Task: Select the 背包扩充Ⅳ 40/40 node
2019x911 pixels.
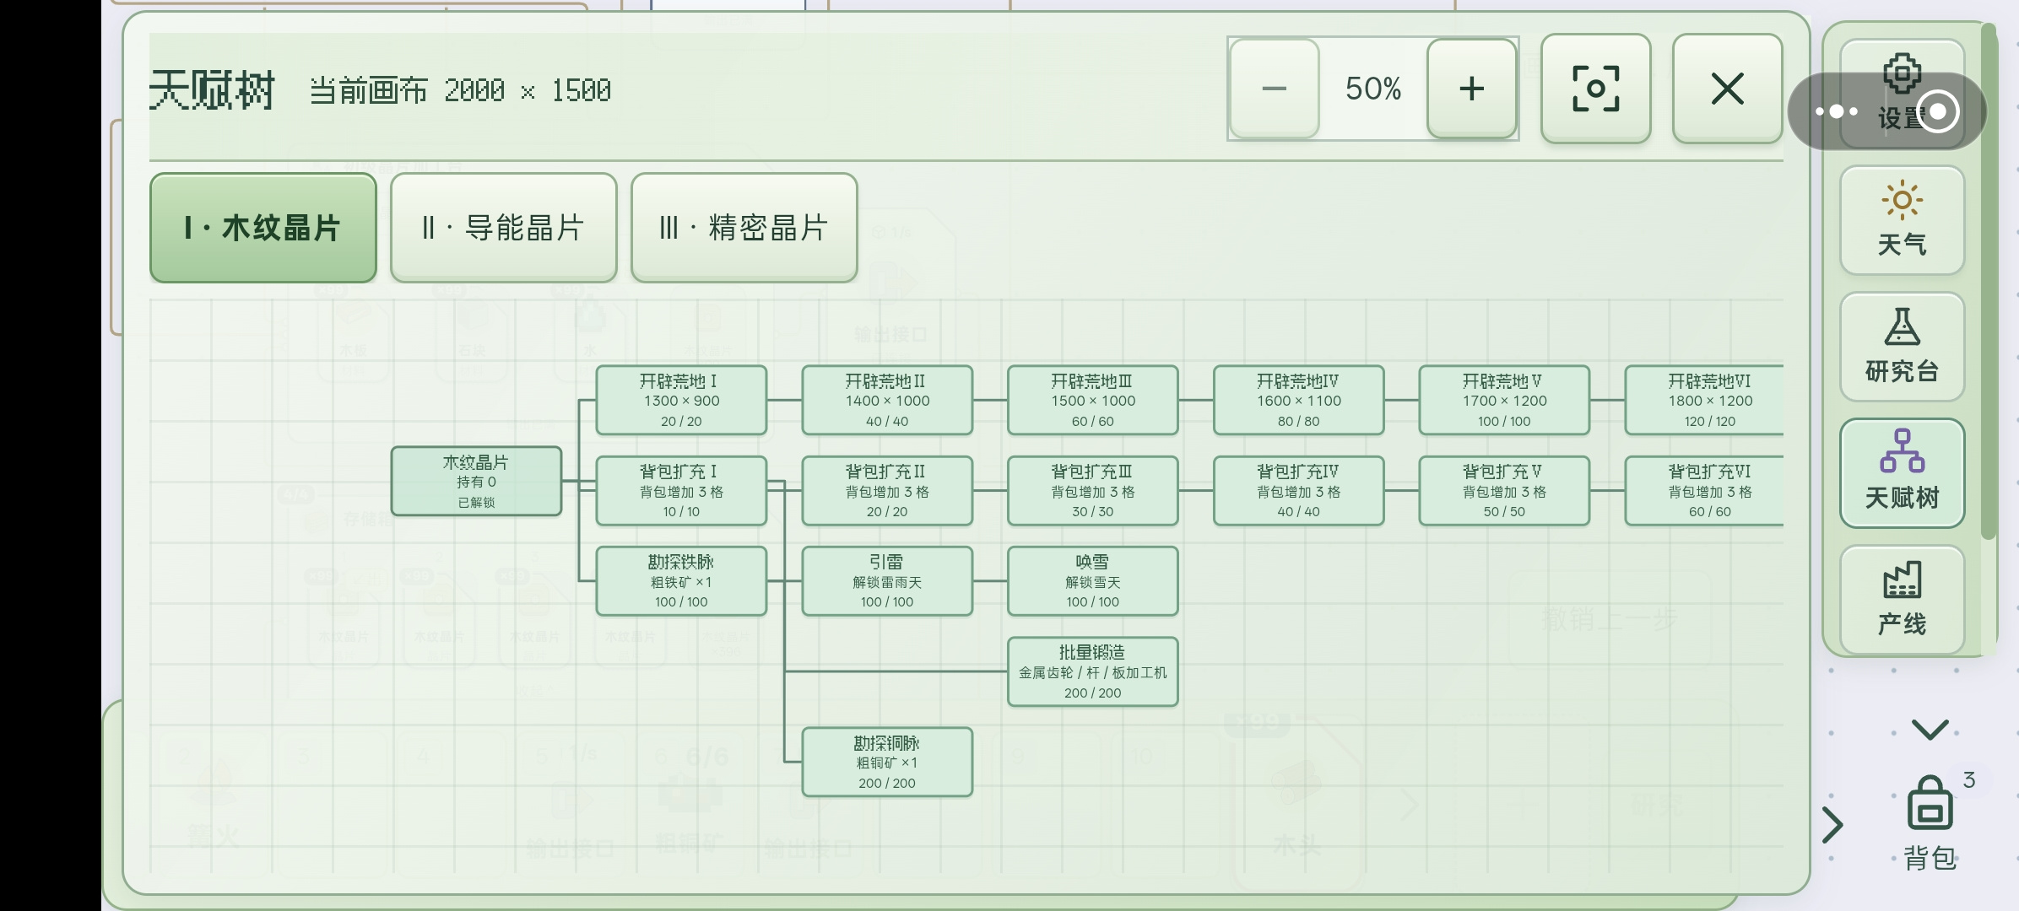Action: 1298,490
